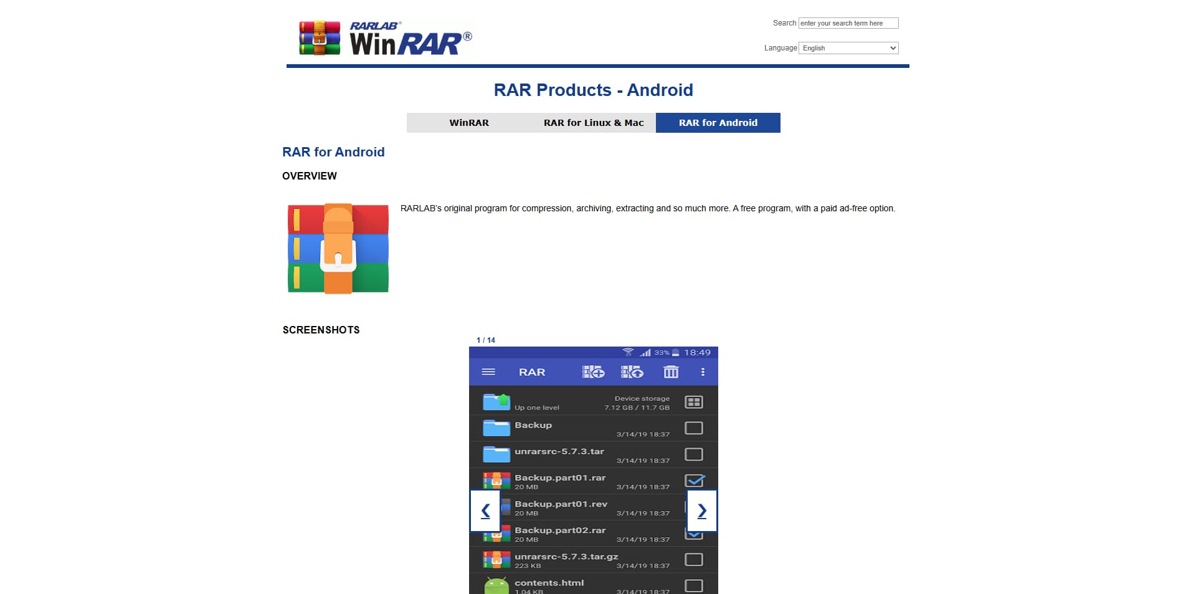Click the unrarsrc-5.7.3.tar.gz archive icon
This screenshot has width=1196, height=594.
[496, 560]
